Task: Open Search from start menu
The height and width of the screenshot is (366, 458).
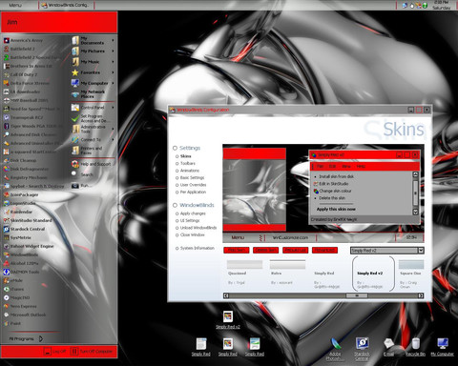Action: coord(82,174)
